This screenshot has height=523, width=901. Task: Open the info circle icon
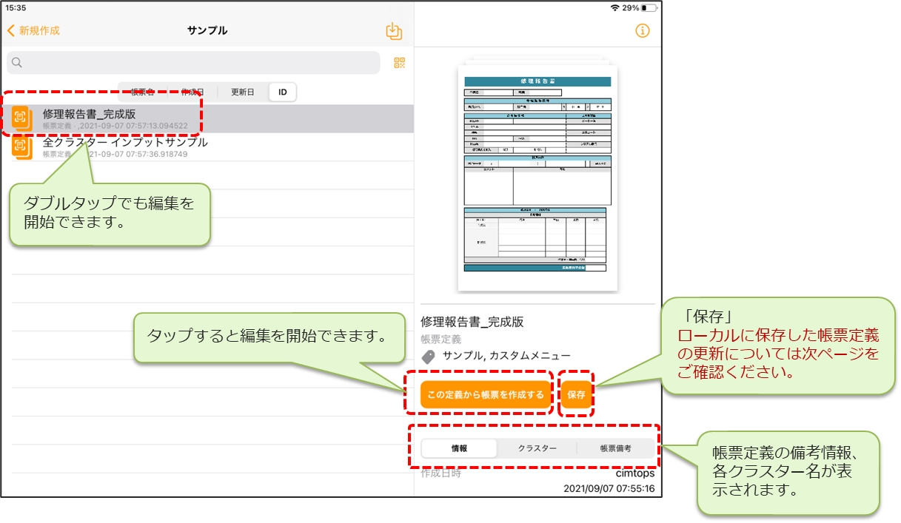643,31
